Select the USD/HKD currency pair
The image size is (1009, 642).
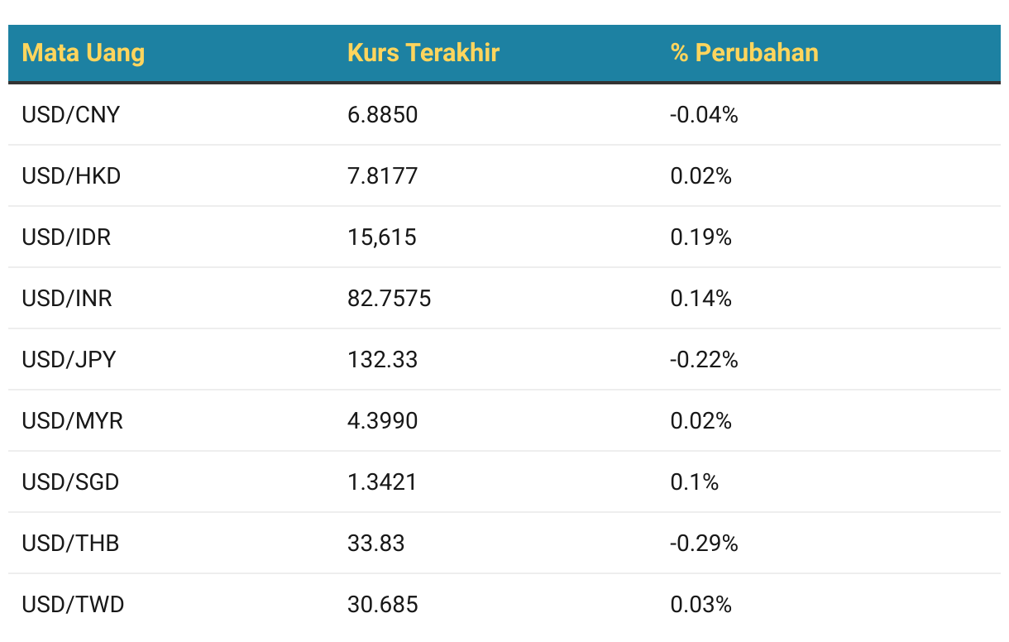[x=71, y=176]
